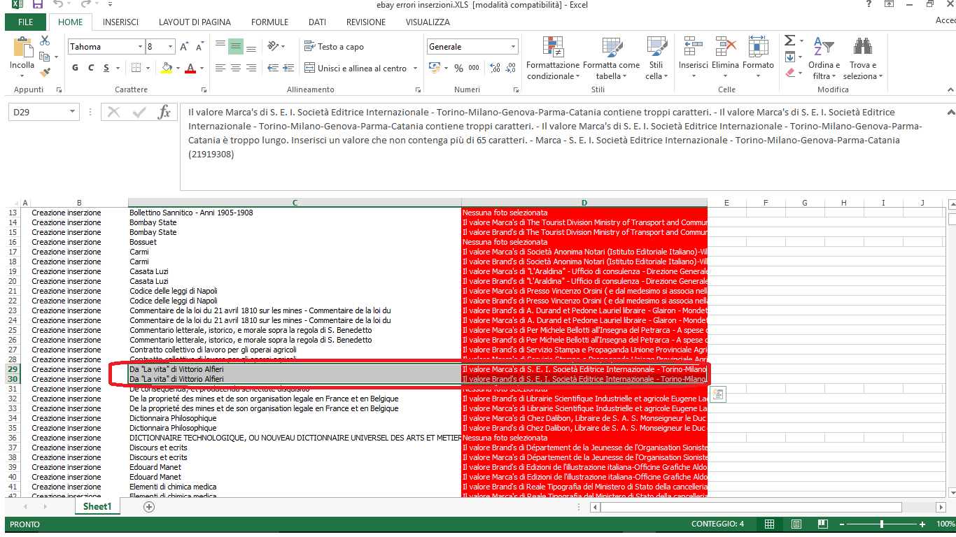The image size is (956, 537).
Task: Open the FILE tab
Action: 26,22
